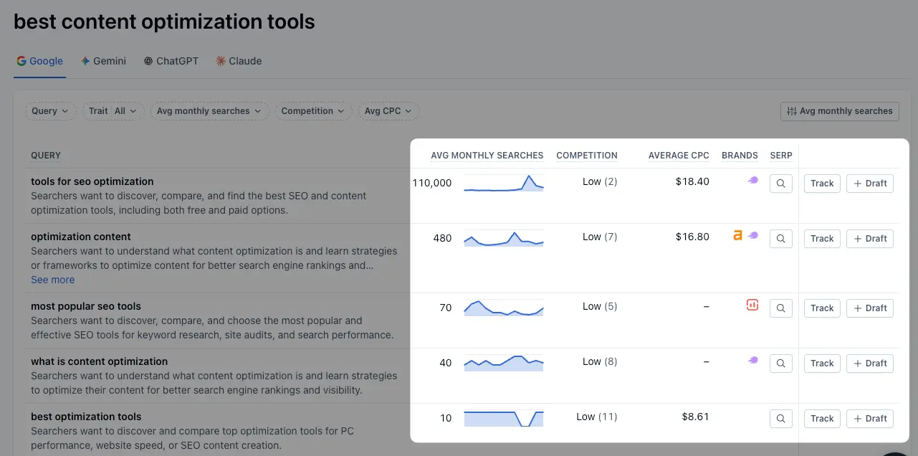The image size is (918, 456).
Task: View search trend chart for optimization content
Action: click(504, 238)
